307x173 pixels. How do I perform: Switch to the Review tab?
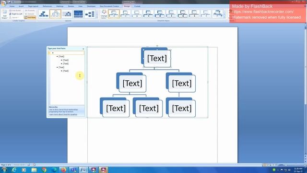pos(71,6)
